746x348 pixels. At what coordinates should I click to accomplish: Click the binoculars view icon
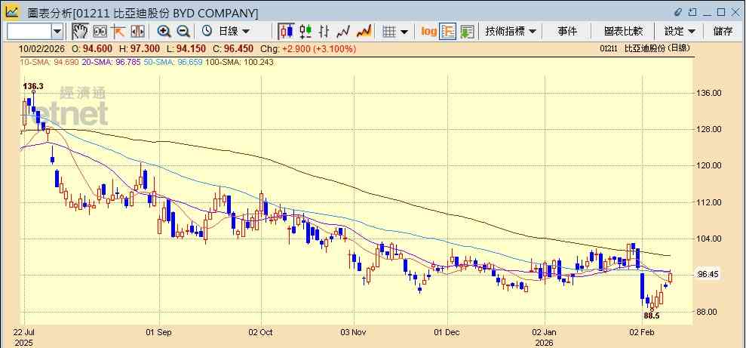100,32
